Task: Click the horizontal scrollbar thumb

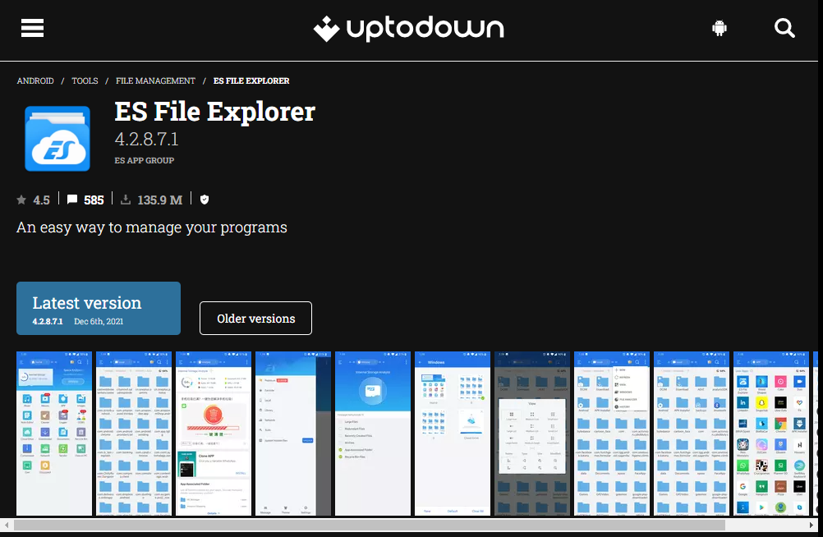Action: pyautogui.click(x=370, y=525)
